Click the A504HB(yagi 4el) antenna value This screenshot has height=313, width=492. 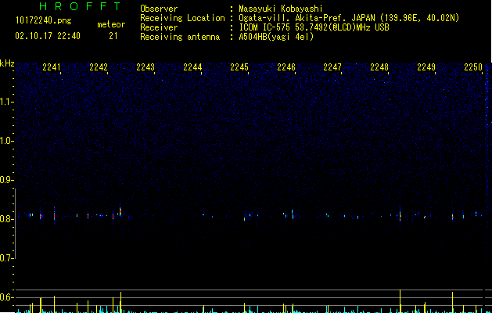click(276, 37)
